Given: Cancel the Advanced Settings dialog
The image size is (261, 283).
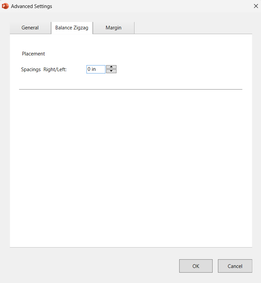Looking at the screenshot, I should pyautogui.click(x=235, y=266).
